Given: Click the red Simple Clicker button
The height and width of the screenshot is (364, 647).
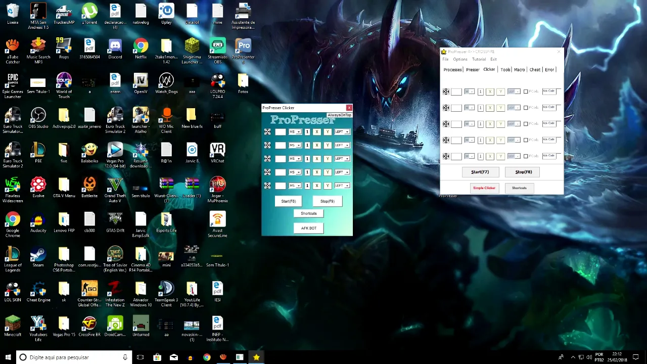Looking at the screenshot, I should coord(484,188).
